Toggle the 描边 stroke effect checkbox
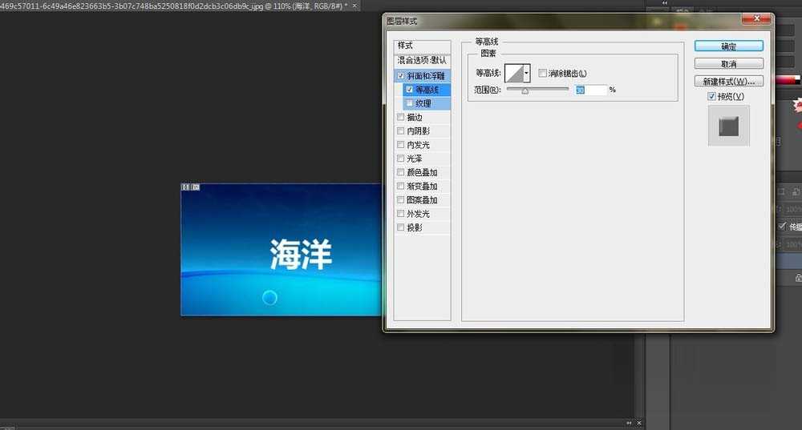 (x=401, y=118)
